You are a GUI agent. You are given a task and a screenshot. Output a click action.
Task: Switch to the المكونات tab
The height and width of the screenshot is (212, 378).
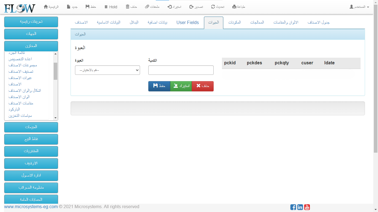click(x=234, y=23)
